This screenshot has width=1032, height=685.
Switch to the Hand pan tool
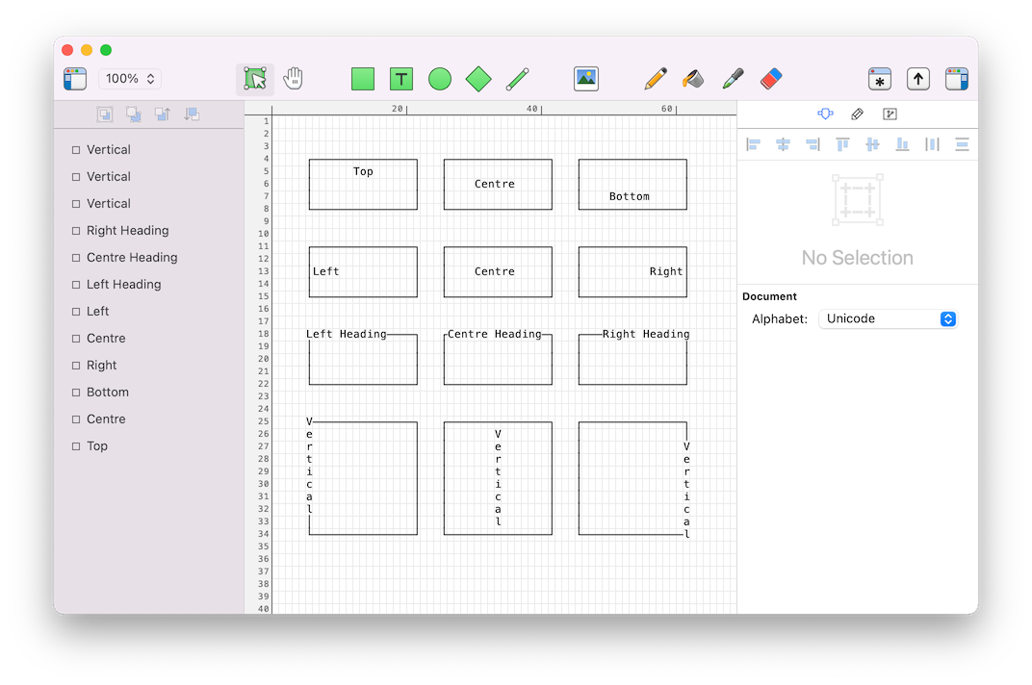coord(294,79)
